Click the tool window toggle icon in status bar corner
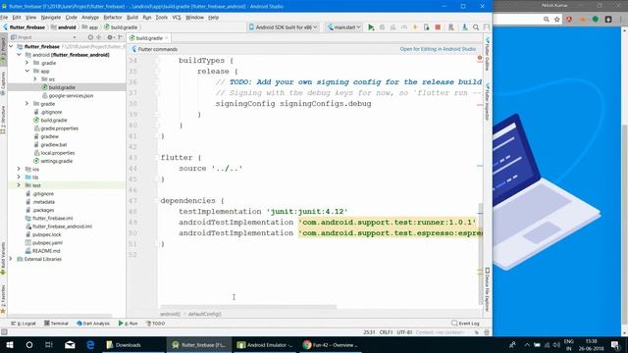 point(4,332)
